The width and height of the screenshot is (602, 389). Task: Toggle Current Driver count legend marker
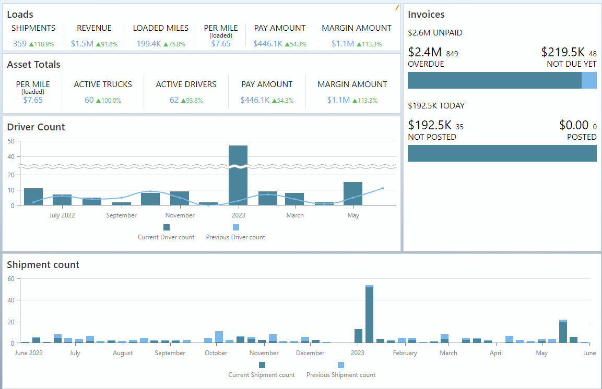click(x=167, y=227)
